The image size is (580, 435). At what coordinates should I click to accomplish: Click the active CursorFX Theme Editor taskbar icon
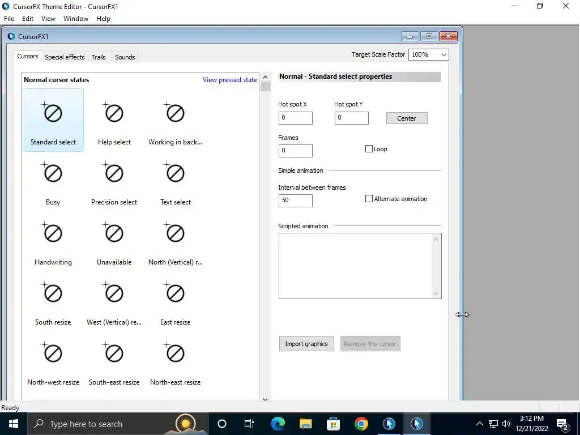(416, 424)
